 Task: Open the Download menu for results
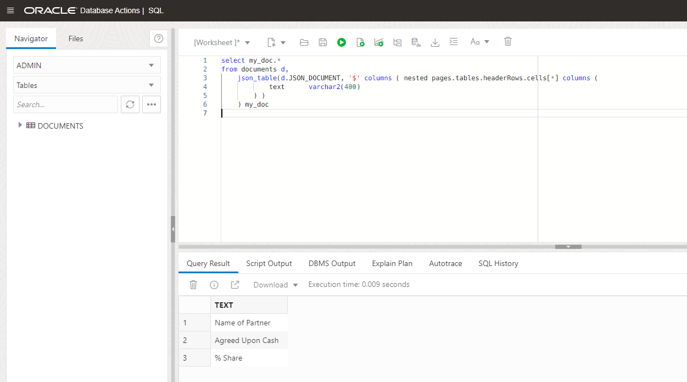pyautogui.click(x=275, y=285)
